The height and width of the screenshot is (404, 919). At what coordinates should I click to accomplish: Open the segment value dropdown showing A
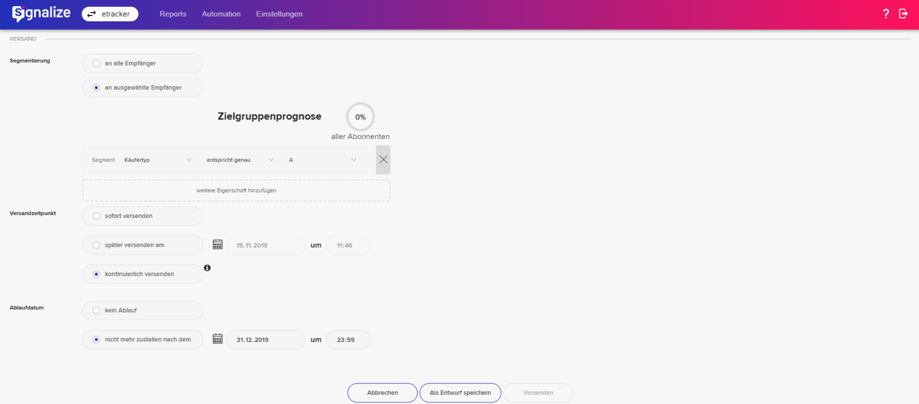tap(322, 160)
